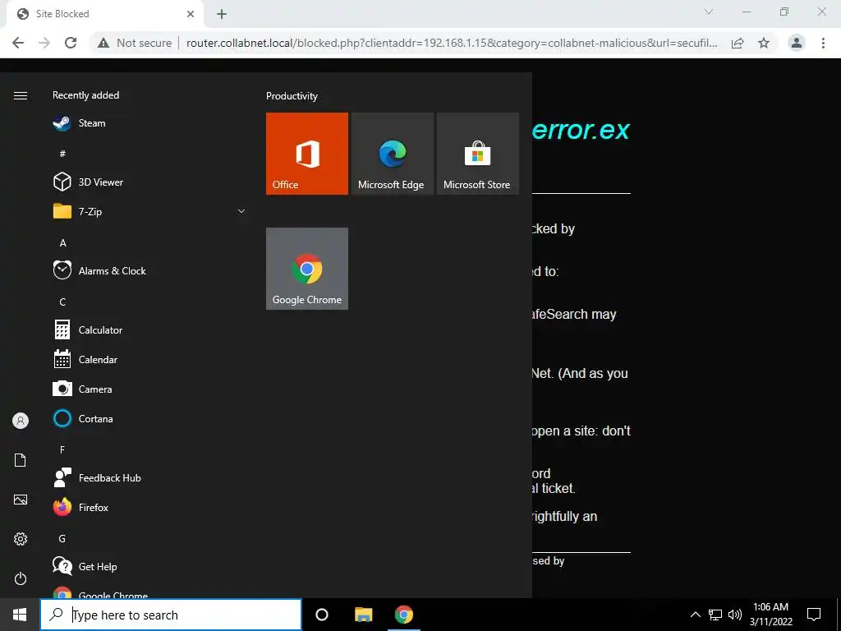Viewport: 841px width, 631px height.
Task: Click the # section header
Action: tap(62, 154)
